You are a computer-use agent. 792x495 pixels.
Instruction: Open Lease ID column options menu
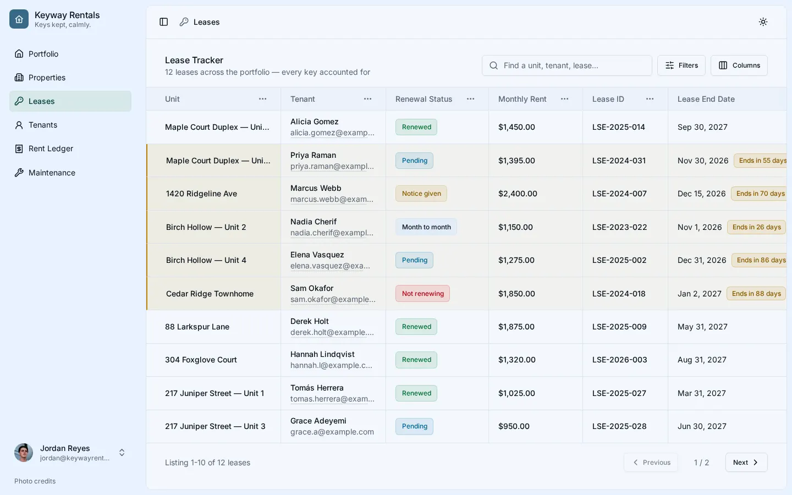pyautogui.click(x=650, y=99)
